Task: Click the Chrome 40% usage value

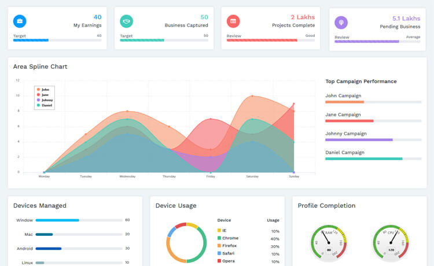Action: [275, 239]
